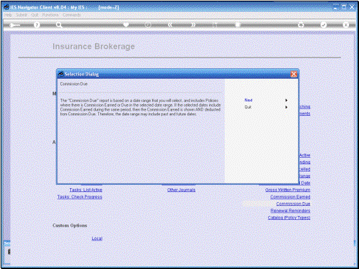Screen dimensions: 359x269
Task: Click the double right arrow icon
Action: pos(193,25)
